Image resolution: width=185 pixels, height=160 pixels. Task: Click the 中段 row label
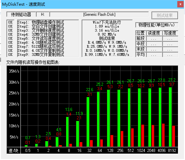click(x=141, y=44)
